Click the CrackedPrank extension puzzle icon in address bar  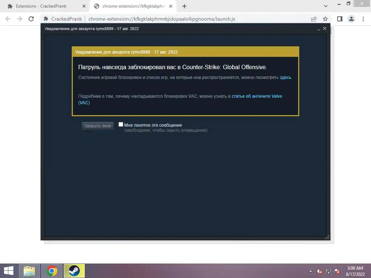pos(46,19)
